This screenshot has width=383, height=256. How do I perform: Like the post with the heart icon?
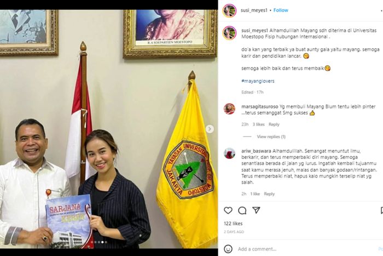(x=228, y=211)
